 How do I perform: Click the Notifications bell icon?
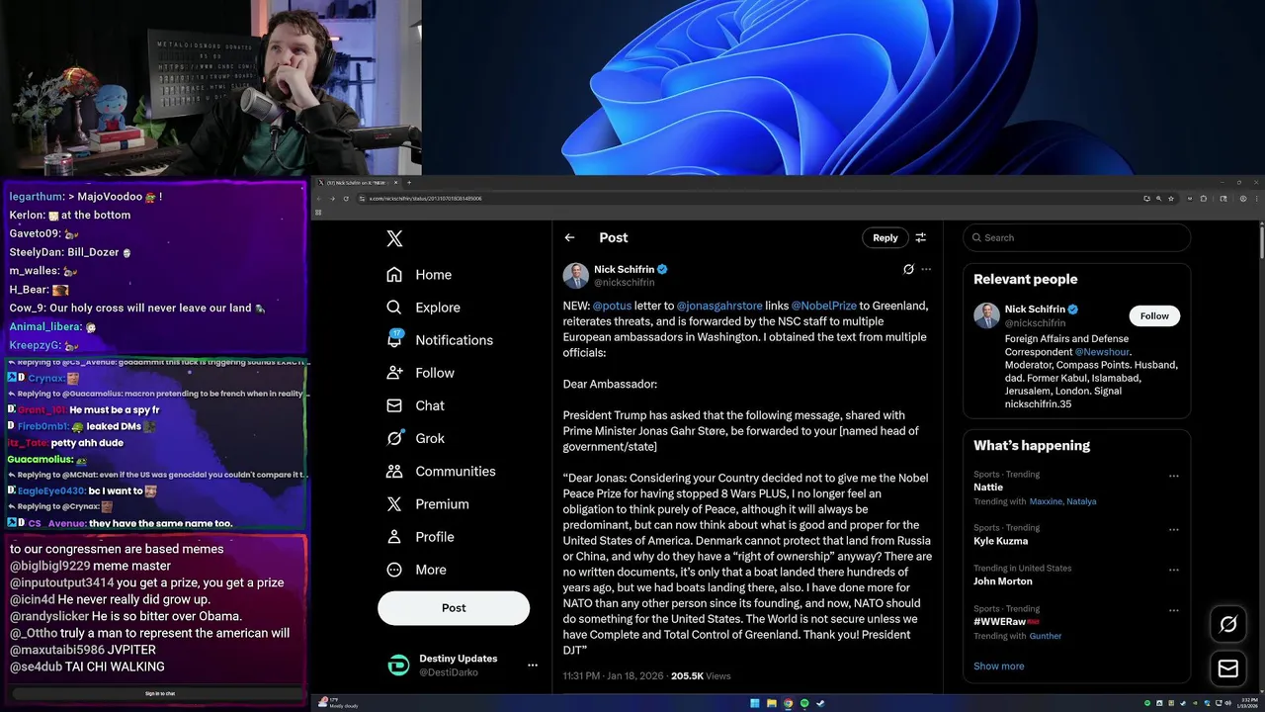394,339
